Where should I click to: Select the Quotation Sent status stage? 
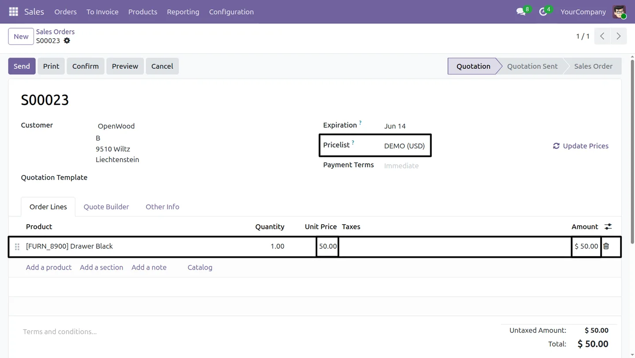532,66
